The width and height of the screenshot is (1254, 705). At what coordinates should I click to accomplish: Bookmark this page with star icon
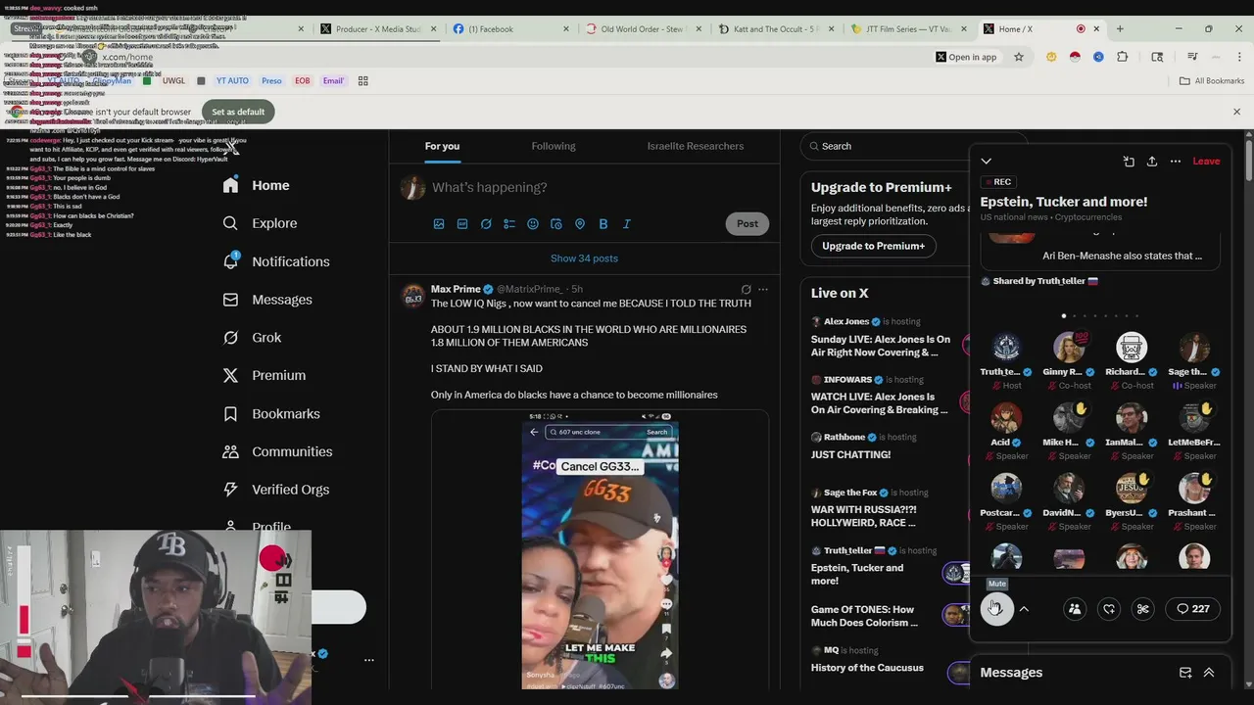1019,57
